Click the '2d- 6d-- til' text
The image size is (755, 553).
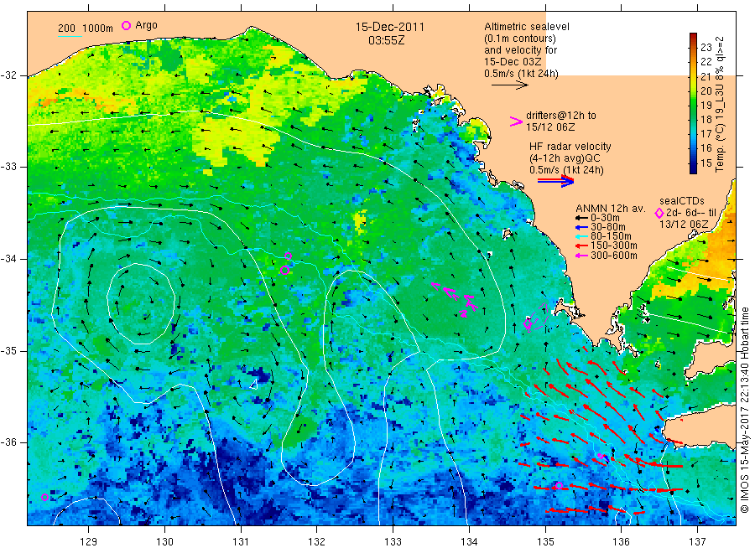691,213
